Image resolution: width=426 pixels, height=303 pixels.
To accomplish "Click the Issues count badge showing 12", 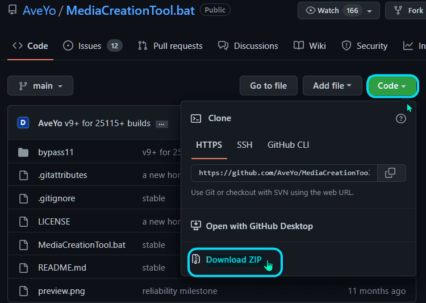I will coord(115,45).
